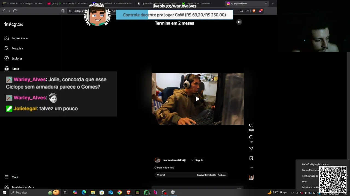Click the screen cast icon in toolbar
The height and width of the screenshot is (196, 350).
tap(241, 11)
